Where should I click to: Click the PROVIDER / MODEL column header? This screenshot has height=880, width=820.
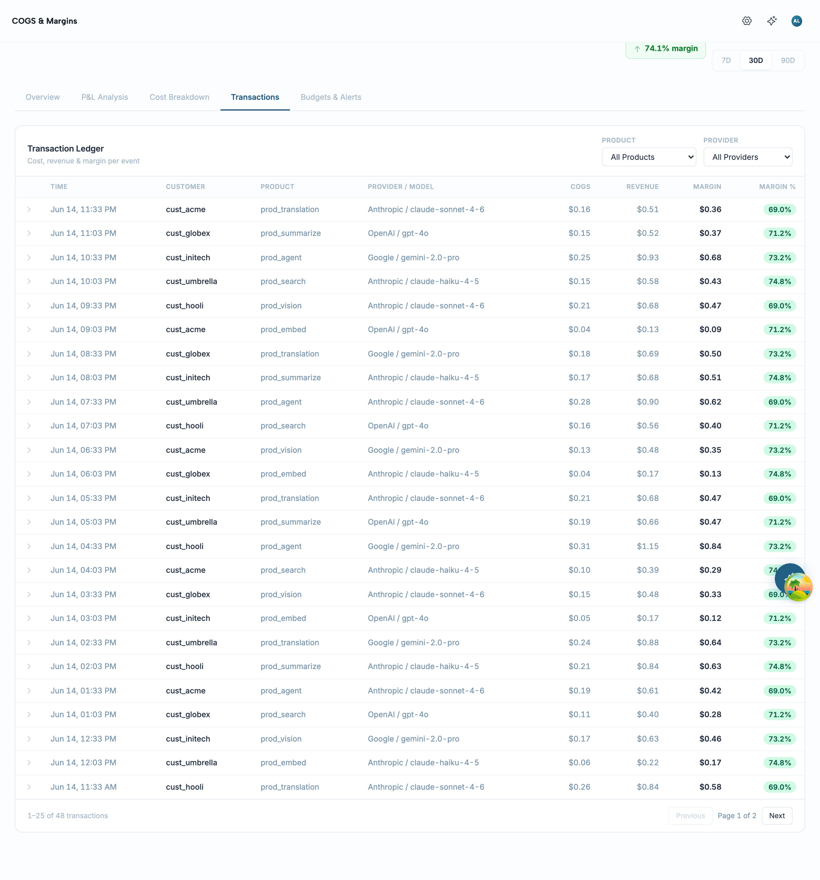tap(401, 187)
